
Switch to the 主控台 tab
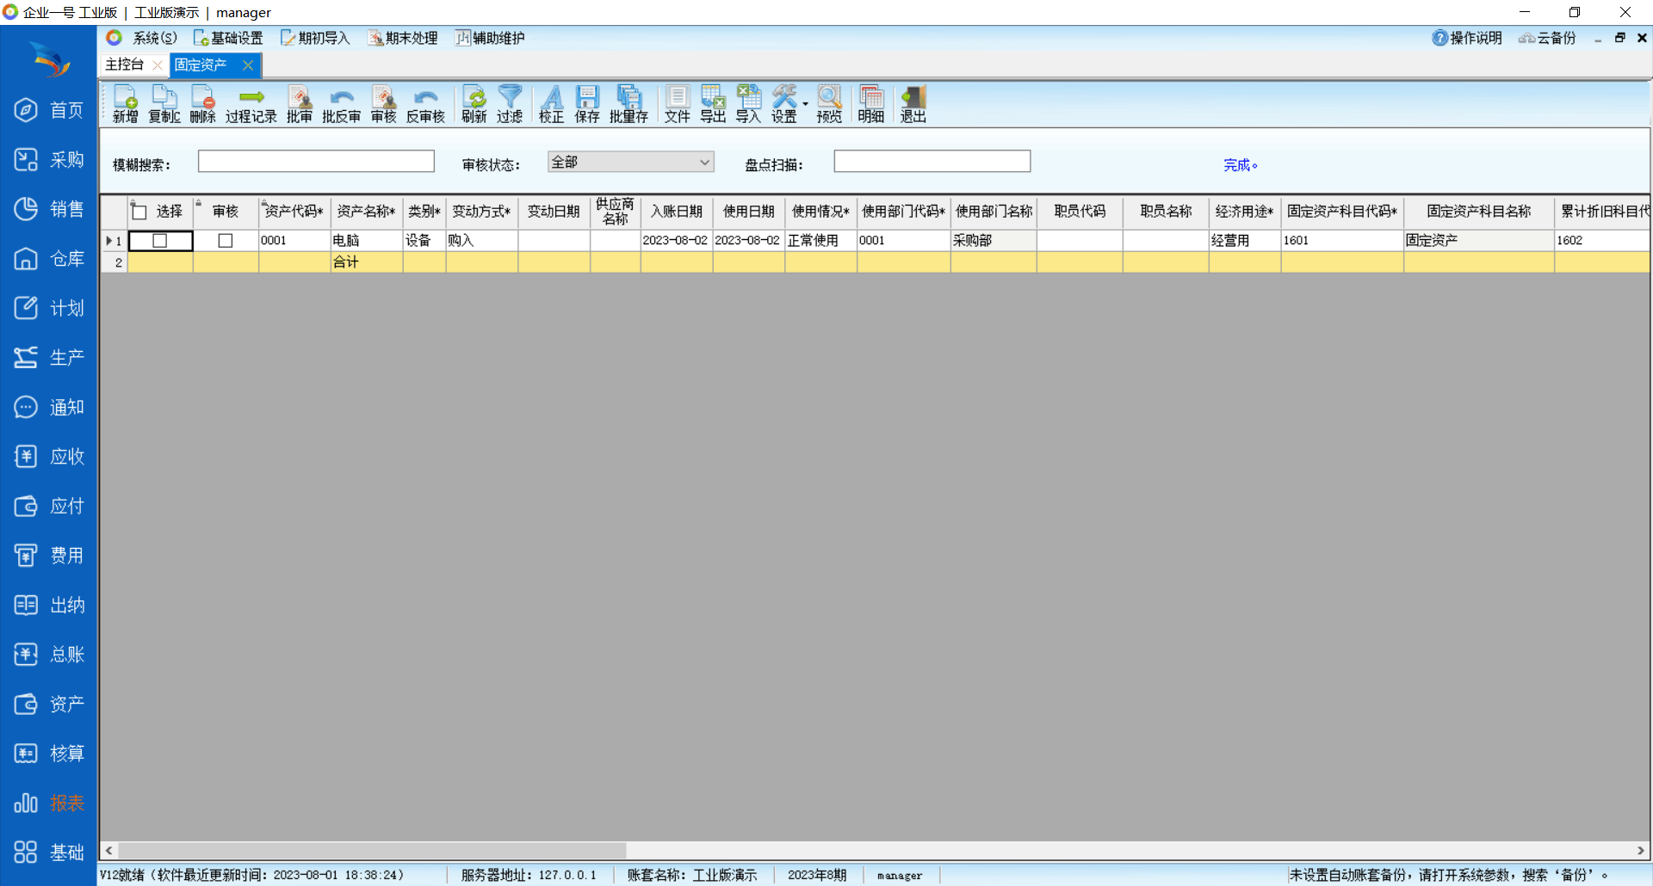tap(125, 65)
